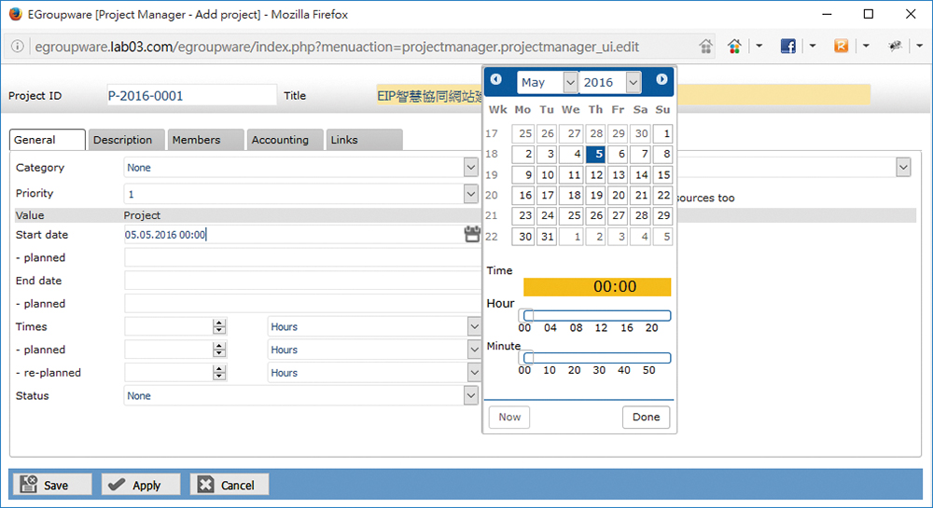Select day 17 in the calendar
This screenshot has width=933, height=508.
coord(548,196)
